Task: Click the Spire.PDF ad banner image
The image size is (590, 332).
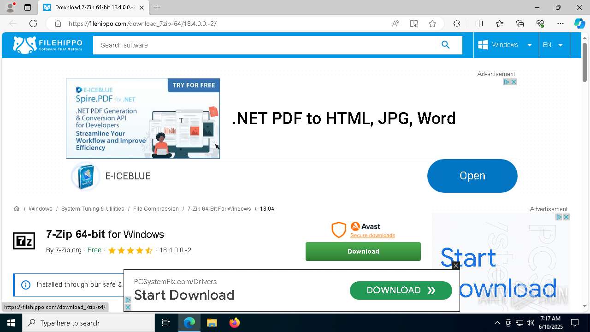Action: click(x=143, y=118)
